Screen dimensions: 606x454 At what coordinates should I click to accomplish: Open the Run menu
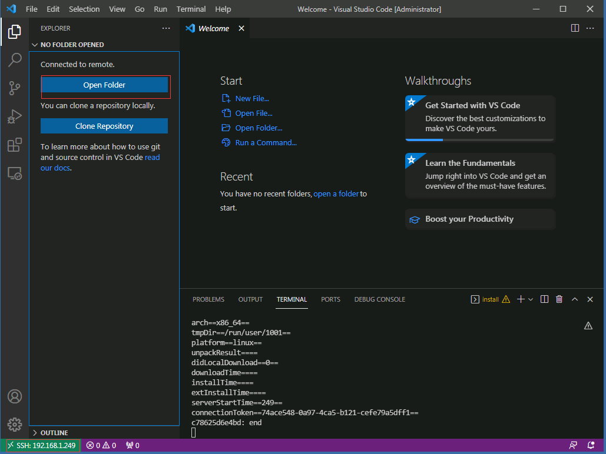160,9
